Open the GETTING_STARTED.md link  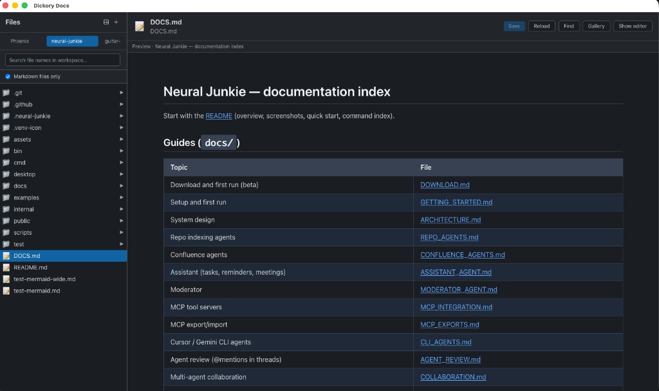point(456,203)
